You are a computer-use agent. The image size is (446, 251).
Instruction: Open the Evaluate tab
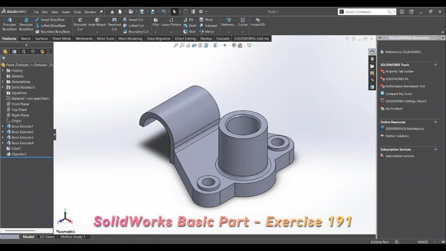(223, 38)
